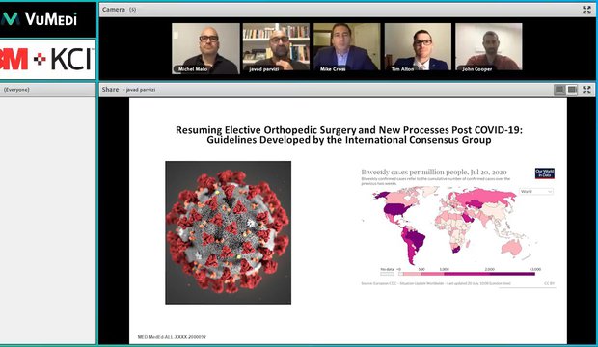Click the Share panel title
Viewport: 598px width, 347px height.
[110, 90]
